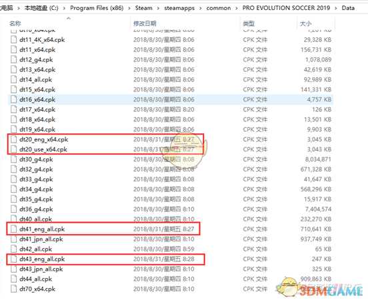
Task: Select the dt16_x64.cpk file icon
Action: [x=13, y=99]
